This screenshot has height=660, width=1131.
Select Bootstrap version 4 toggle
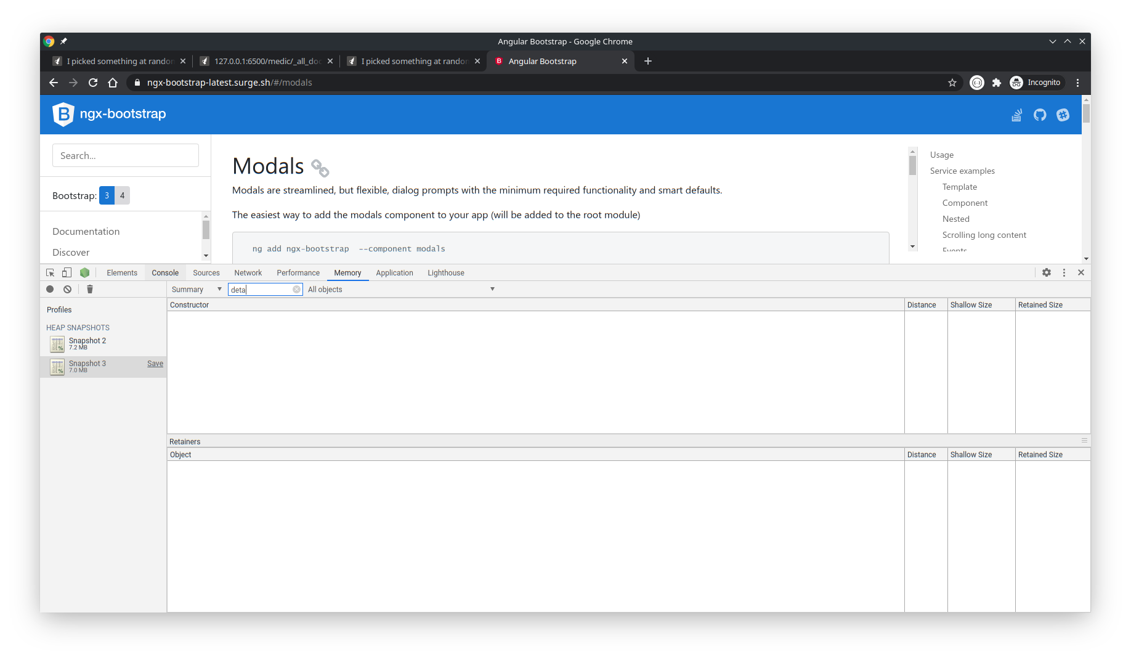tap(122, 195)
